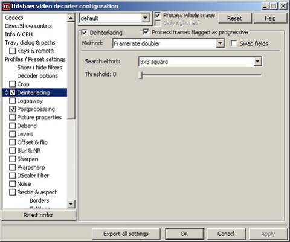Viewport: 290px width, 242px height.
Task: Enable the Sharpen filter checkbox
Action: [13, 159]
